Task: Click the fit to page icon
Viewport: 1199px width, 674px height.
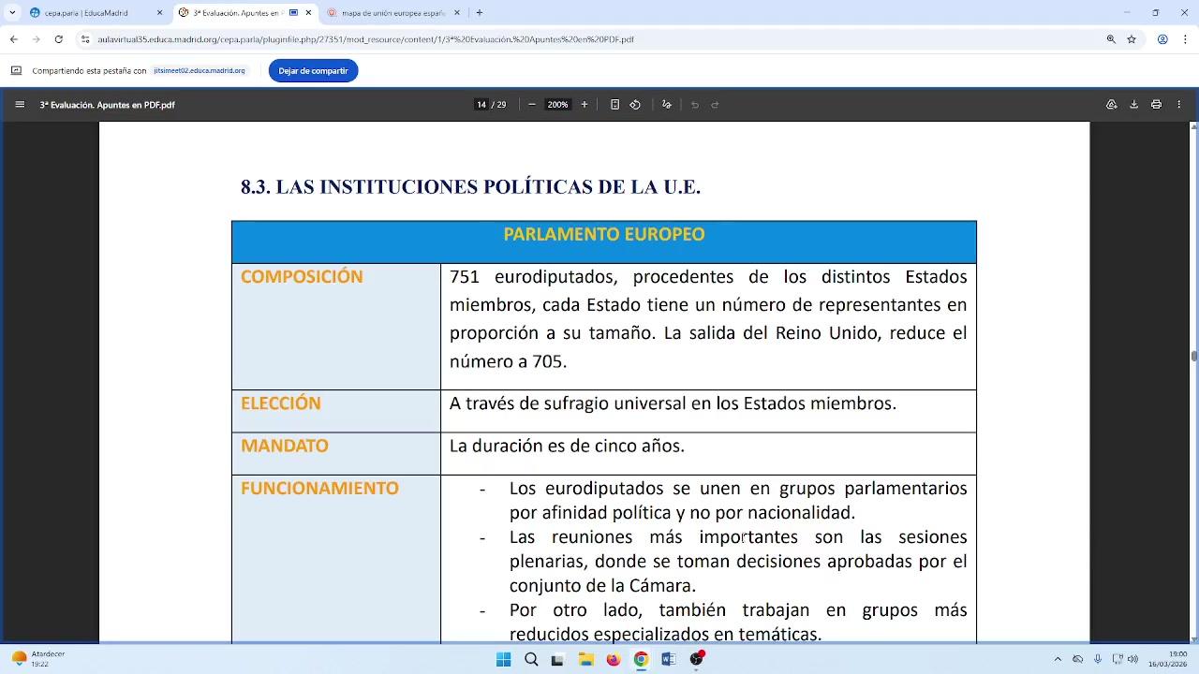Action: coord(614,105)
